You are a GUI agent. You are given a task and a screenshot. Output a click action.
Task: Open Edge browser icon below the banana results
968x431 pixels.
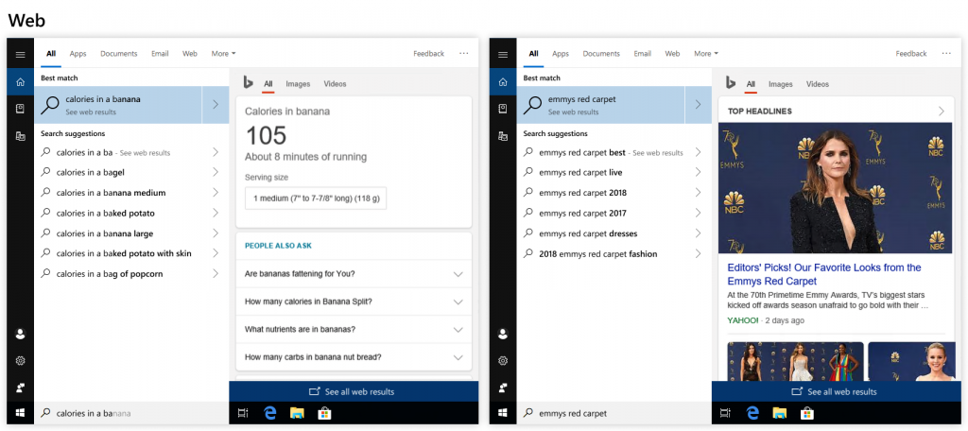coord(269,413)
